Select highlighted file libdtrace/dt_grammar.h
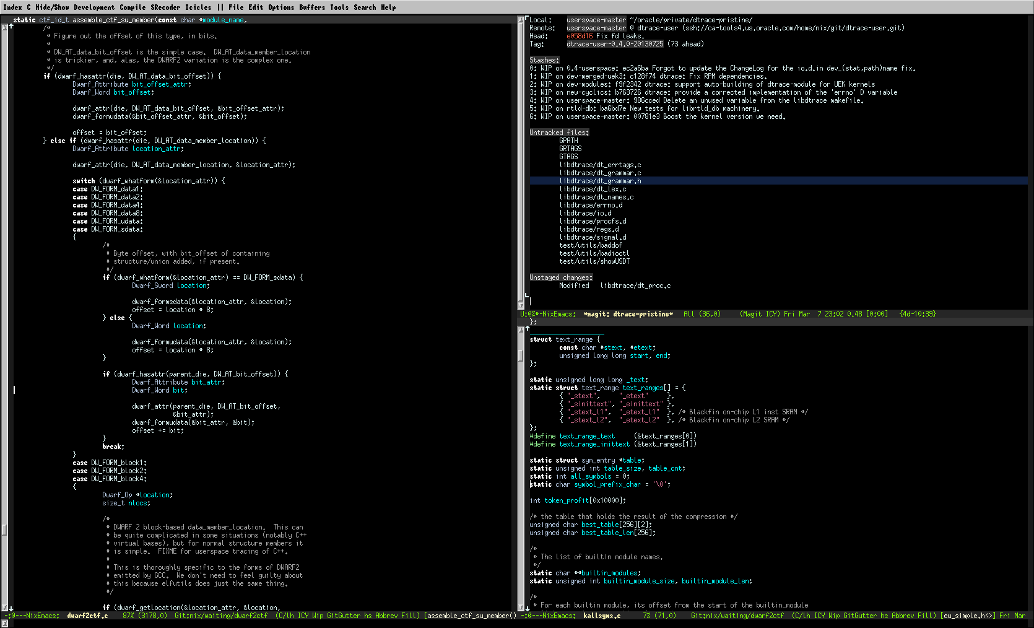 coord(600,181)
